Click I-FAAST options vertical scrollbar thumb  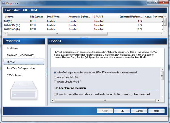[x=162, y=76]
